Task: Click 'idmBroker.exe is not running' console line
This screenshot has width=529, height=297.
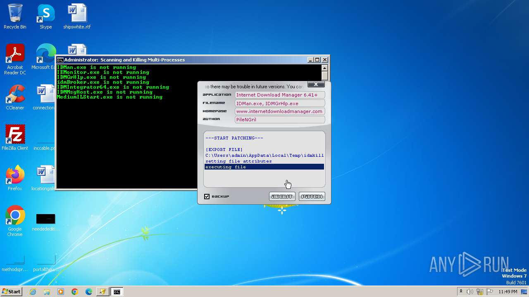Action: [x=103, y=82]
